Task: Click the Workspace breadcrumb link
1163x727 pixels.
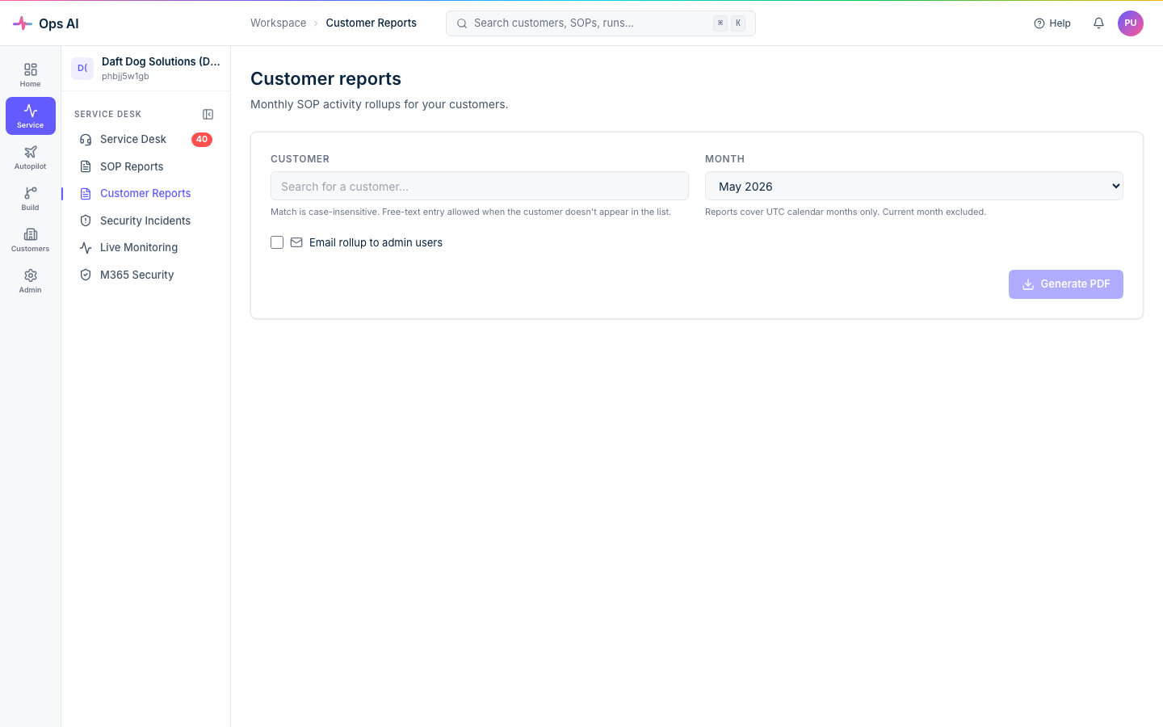Action: pyautogui.click(x=278, y=23)
